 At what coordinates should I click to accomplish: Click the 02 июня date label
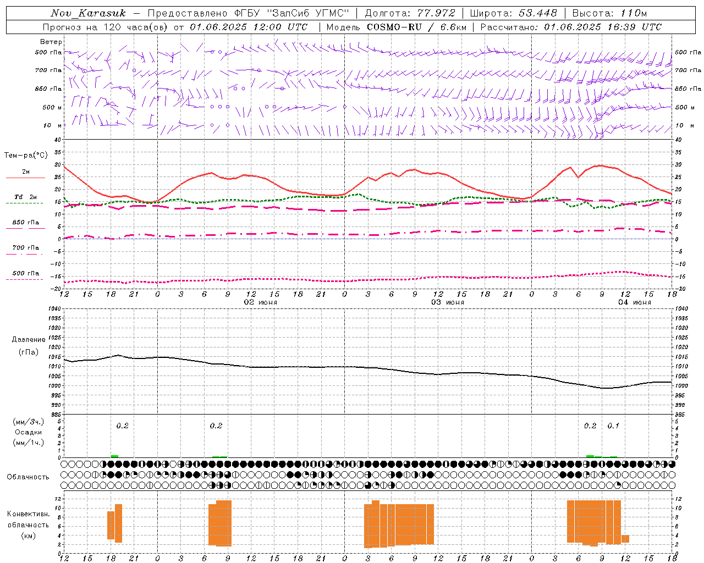[x=261, y=302]
